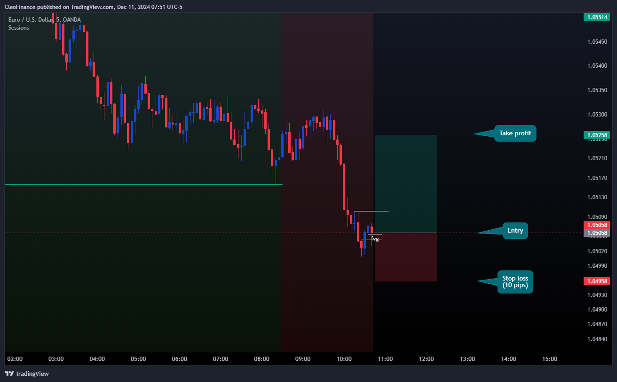
Task: Click the grey 1.05058 current price tag
Action: click(x=597, y=233)
